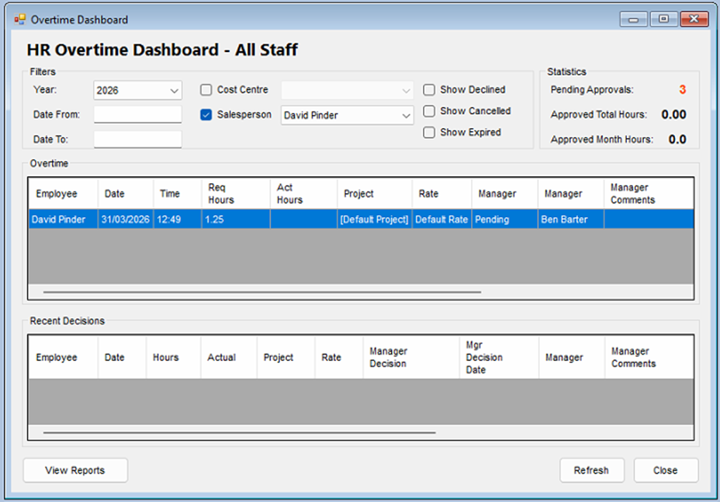
Task: Click the 12:49 time cell
Action: (177, 219)
